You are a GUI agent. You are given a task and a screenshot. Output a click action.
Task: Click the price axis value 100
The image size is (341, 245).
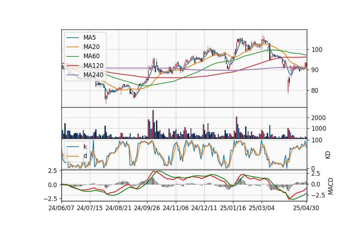tap(317, 50)
